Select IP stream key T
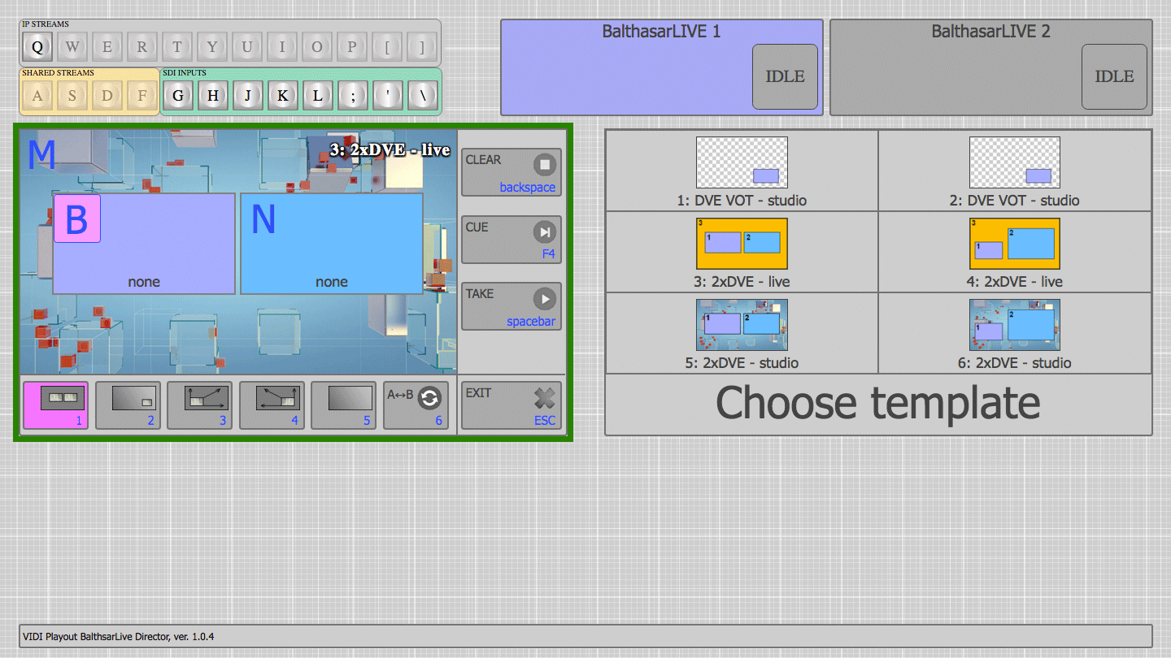The image size is (1171, 658). pyautogui.click(x=177, y=46)
